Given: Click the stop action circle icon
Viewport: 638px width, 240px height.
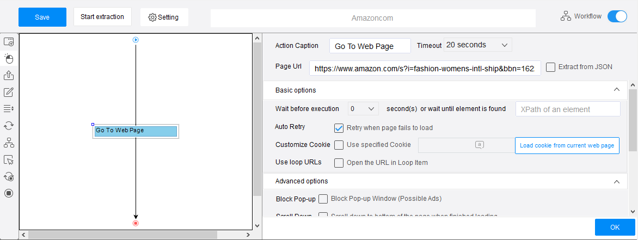Looking at the screenshot, I should click(x=9, y=193).
